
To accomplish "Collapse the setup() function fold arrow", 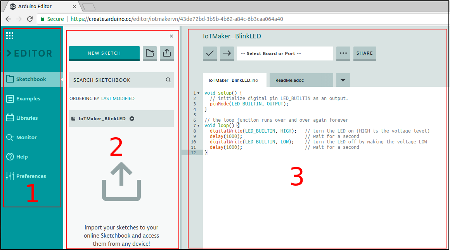I will point(198,93).
